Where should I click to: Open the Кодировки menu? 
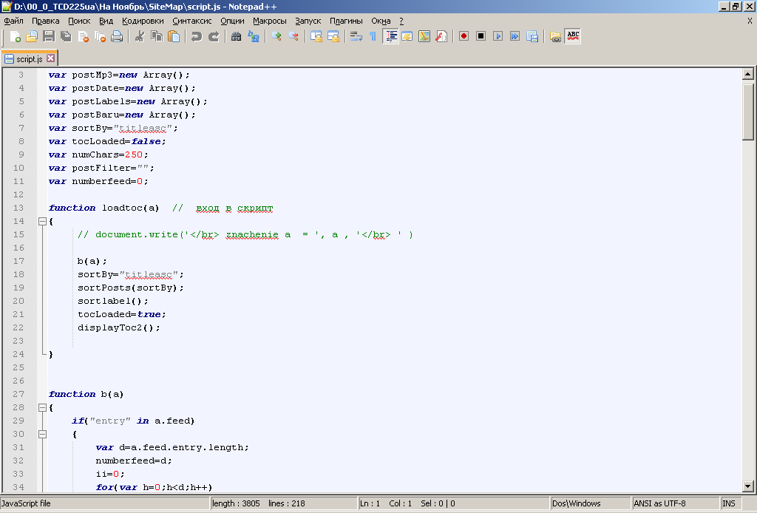pos(143,21)
